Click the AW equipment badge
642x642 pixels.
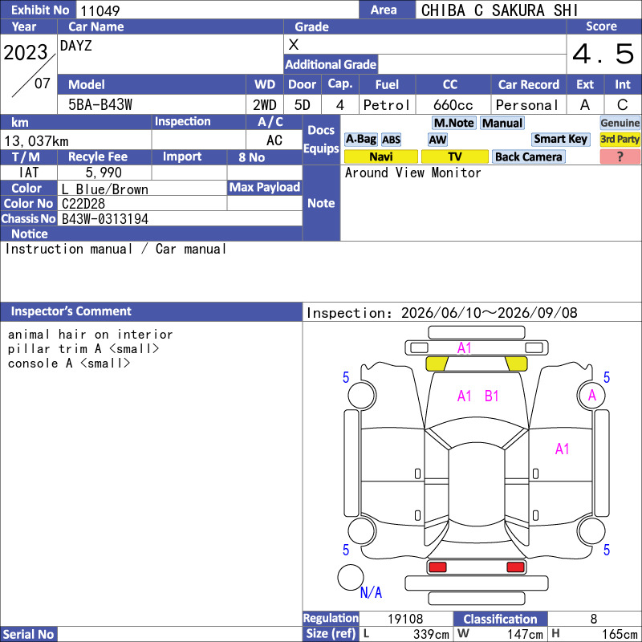(x=437, y=140)
